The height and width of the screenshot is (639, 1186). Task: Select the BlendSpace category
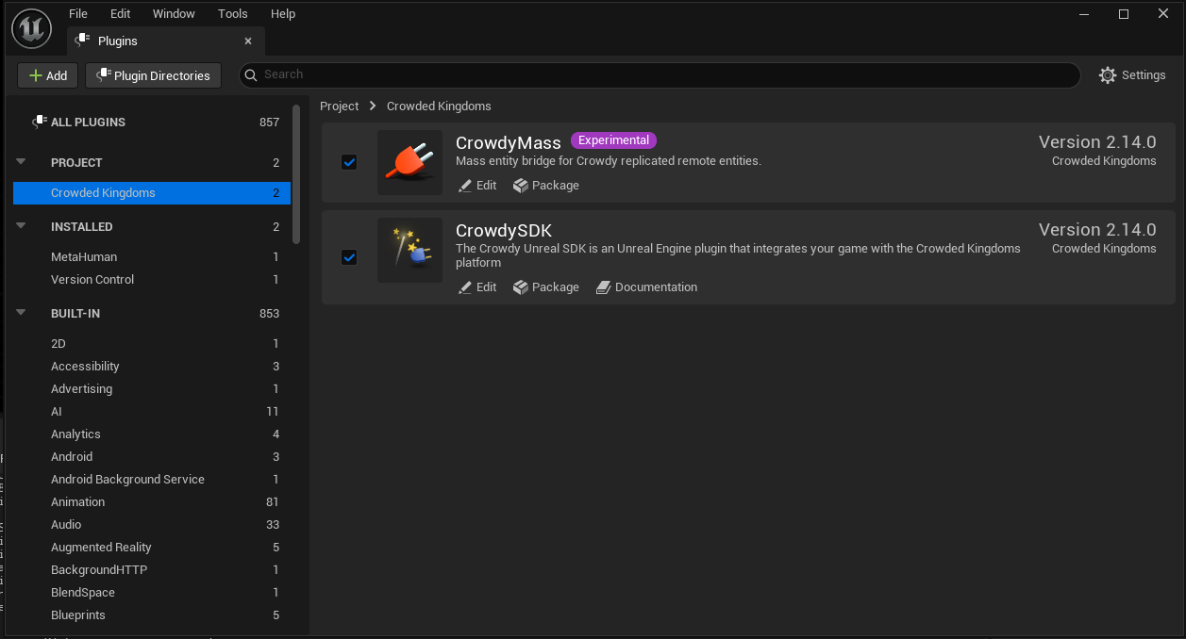tap(152, 592)
